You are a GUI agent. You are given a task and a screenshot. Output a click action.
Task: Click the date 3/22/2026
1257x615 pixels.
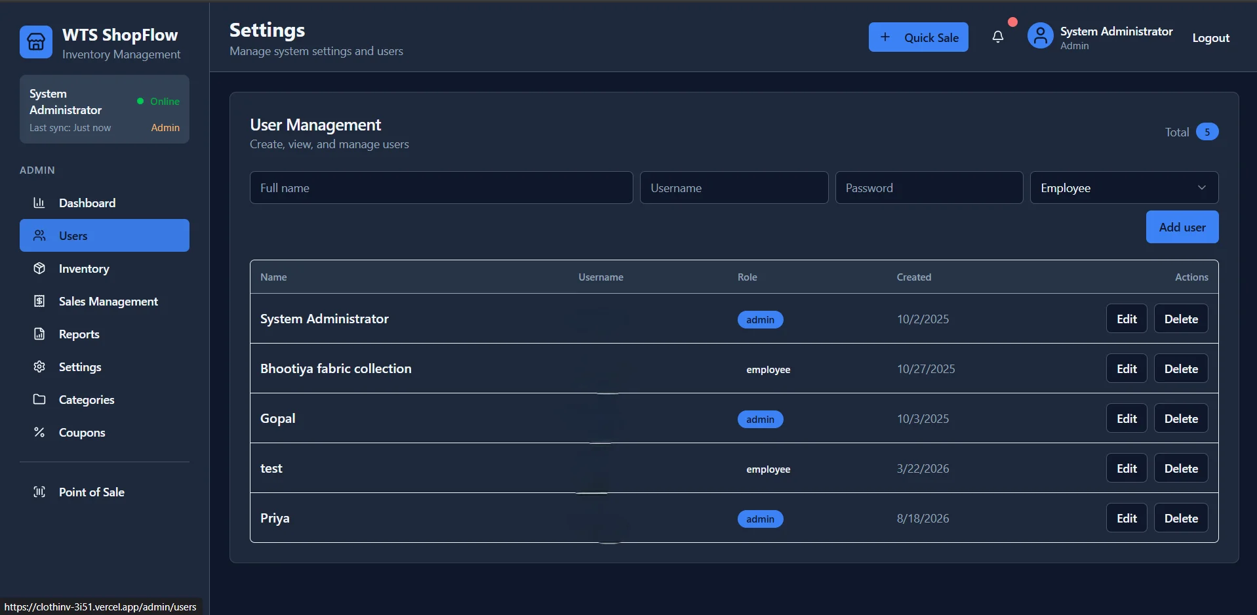(x=923, y=468)
